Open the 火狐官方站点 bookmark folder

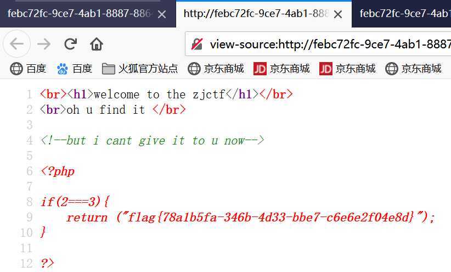pos(140,69)
